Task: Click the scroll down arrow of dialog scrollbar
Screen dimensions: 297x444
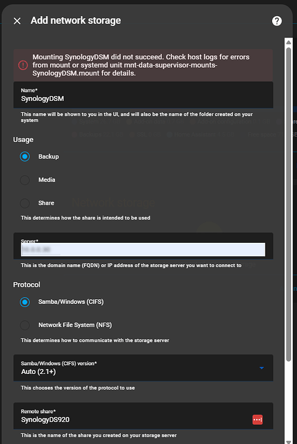Action: pyautogui.click(x=289, y=442)
